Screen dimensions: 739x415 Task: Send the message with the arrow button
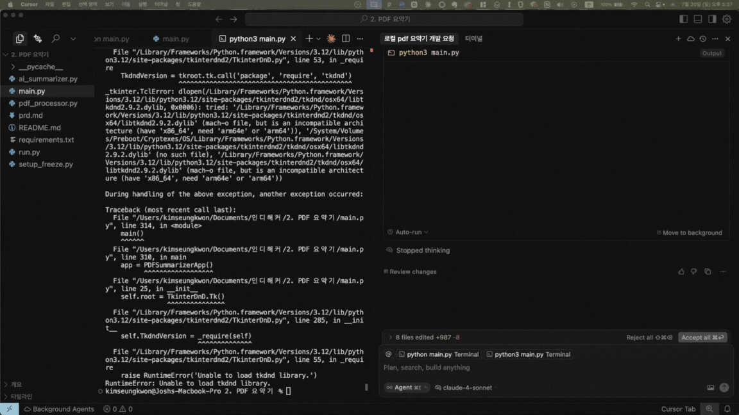[724, 387]
